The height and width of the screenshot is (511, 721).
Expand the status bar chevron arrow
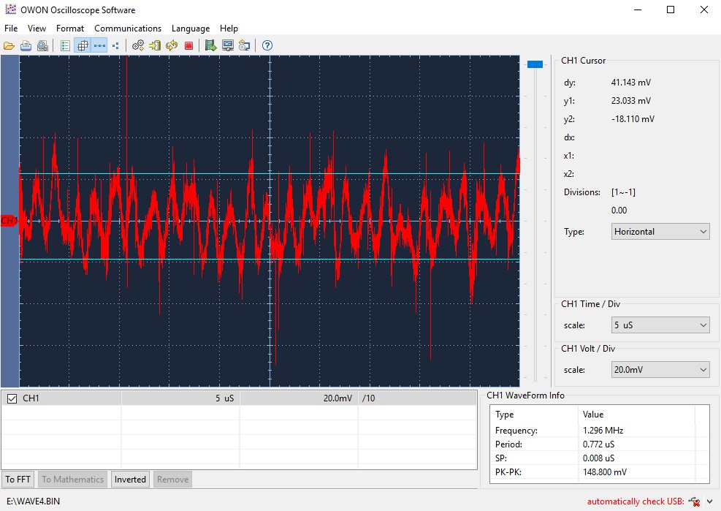[710, 501]
